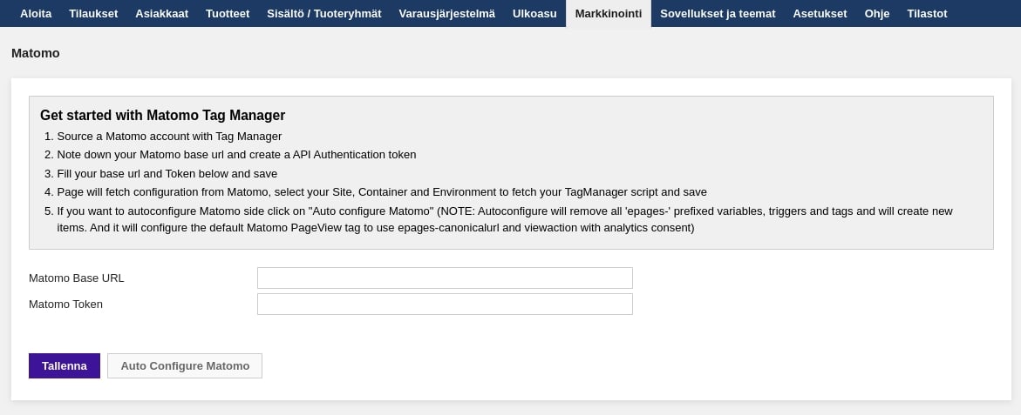Click step 'Fill your base url and Token below'
This screenshot has height=415, width=1021.
(167, 173)
